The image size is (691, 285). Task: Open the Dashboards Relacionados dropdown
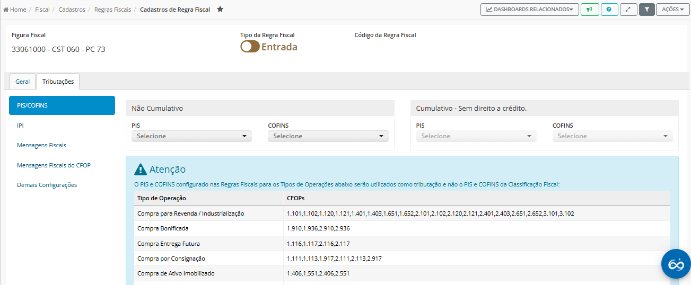tap(529, 10)
